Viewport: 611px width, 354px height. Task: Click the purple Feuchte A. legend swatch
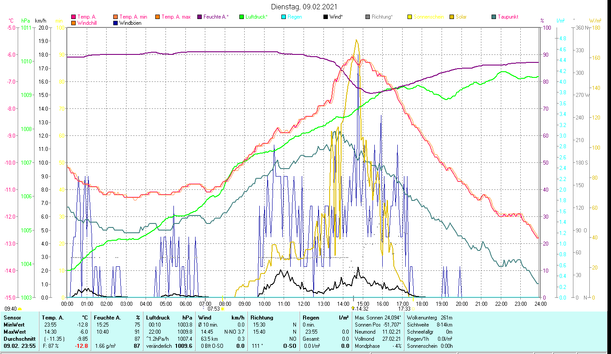coord(200,17)
